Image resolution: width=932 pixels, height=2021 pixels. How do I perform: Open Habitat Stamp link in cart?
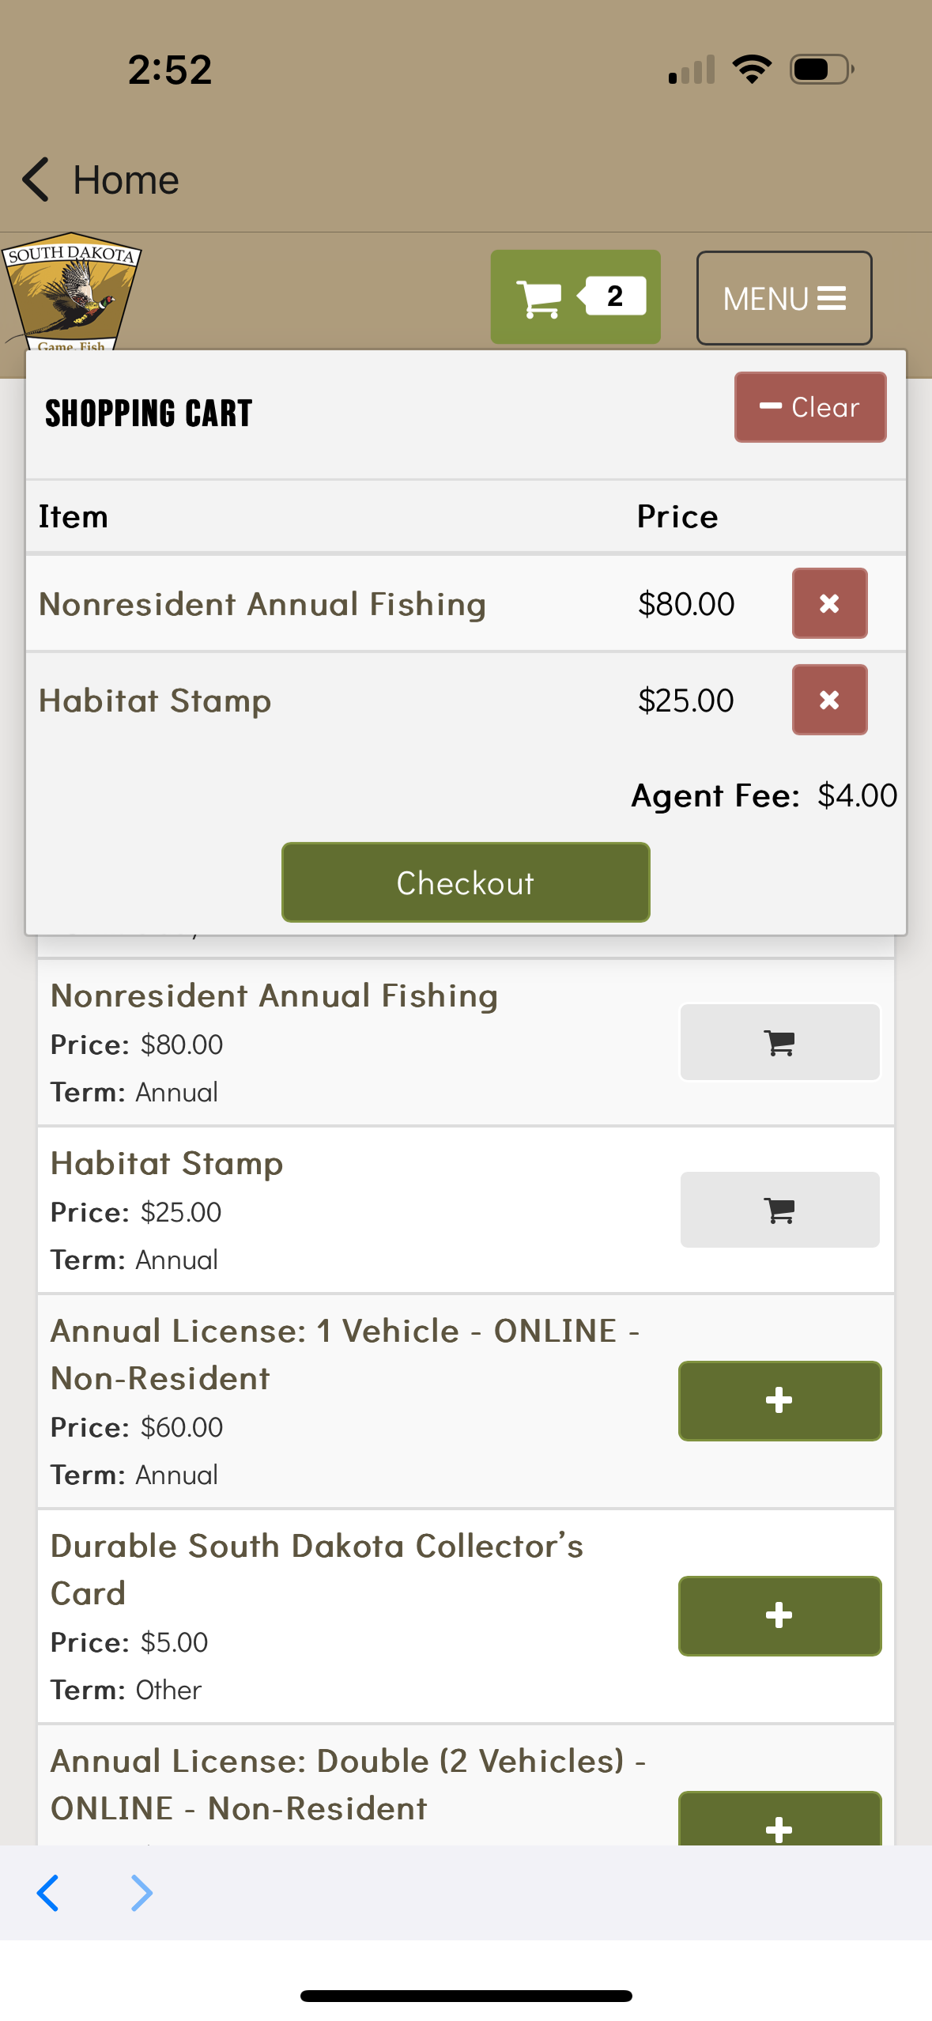155,701
